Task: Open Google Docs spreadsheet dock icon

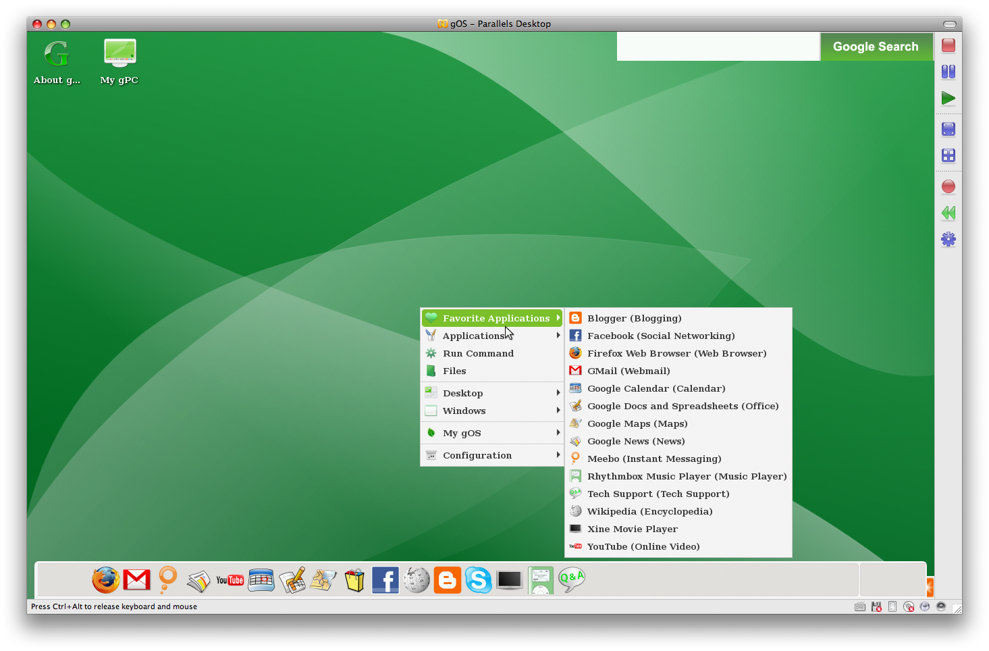Action: point(292,580)
